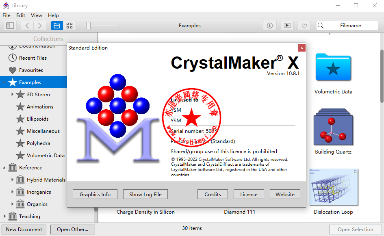Expand the Organics tree arrow

click(x=12, y=204)
